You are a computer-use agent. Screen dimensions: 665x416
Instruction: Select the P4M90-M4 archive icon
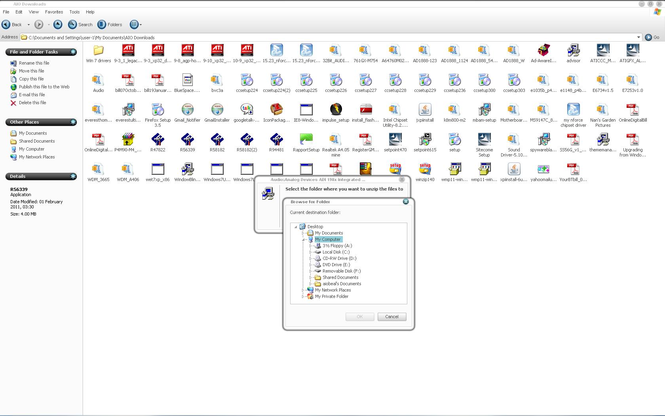(x=128, y=139)
